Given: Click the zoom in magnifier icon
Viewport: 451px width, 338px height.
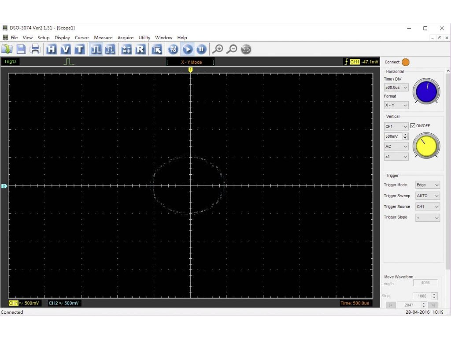Looking at the screenshot, I should [x=218, y=49].
